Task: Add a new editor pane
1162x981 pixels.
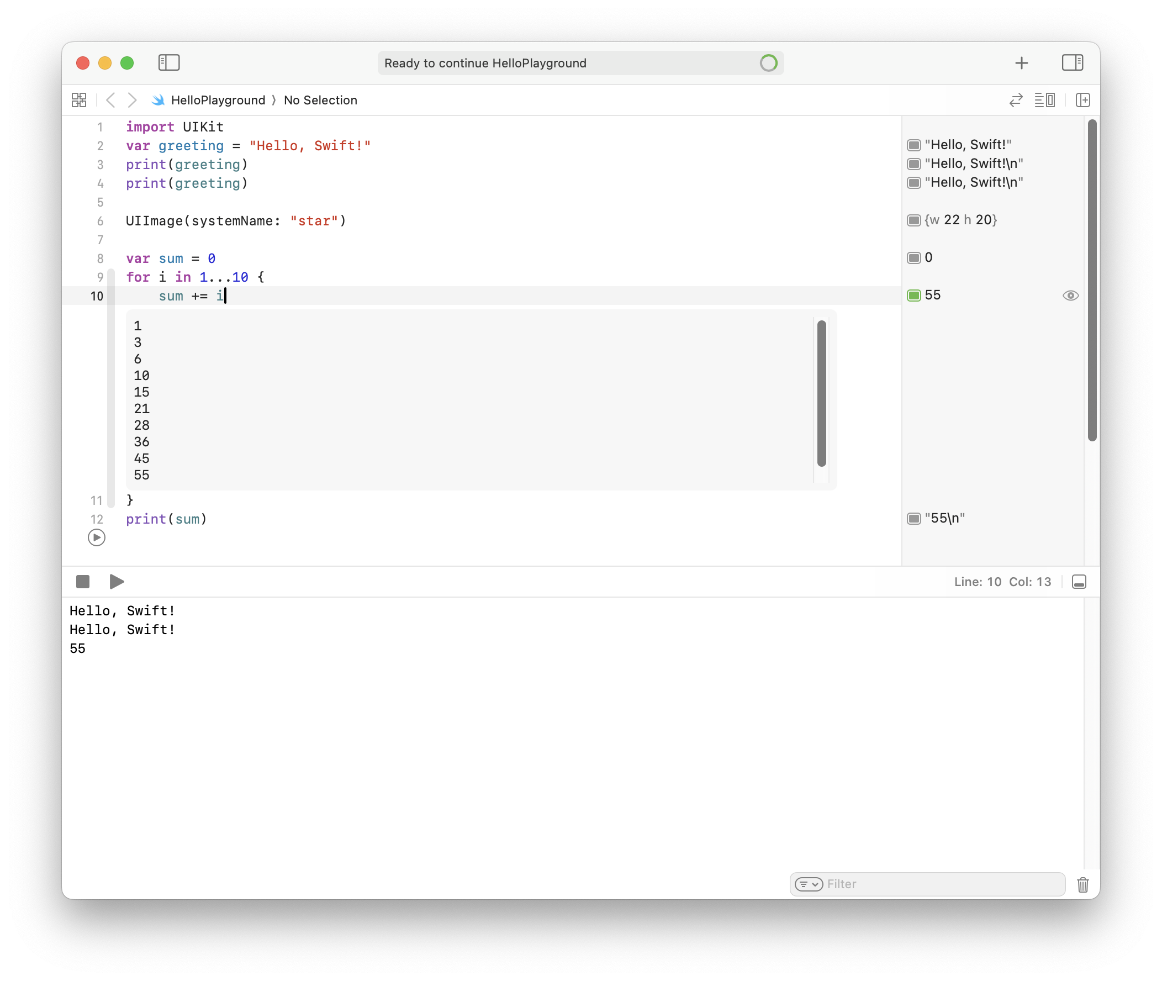Action: 1082,100
